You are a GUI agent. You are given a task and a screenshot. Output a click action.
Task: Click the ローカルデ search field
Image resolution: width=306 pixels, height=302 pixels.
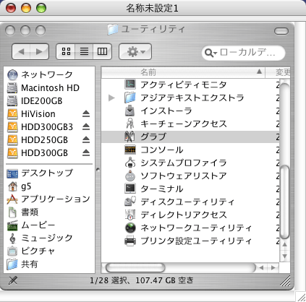pos(244,53)
